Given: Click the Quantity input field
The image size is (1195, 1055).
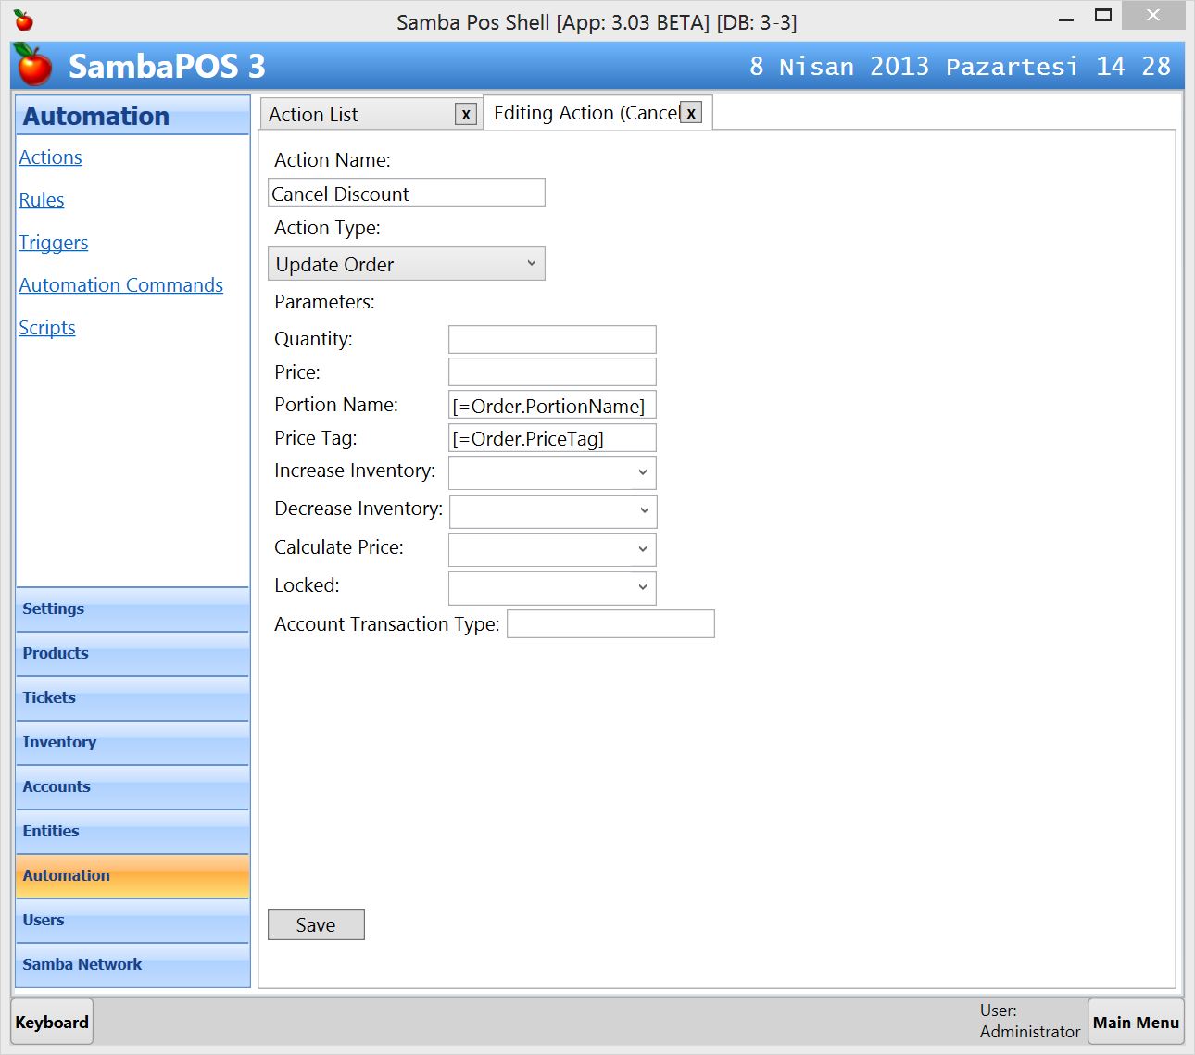Looking at the screenshot, I should (x=552, y=339).
